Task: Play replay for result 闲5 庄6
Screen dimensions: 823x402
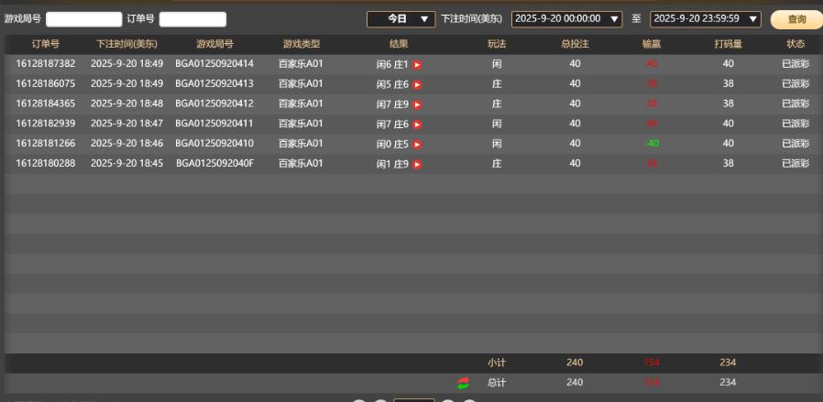Action: [x=417, y=85]
